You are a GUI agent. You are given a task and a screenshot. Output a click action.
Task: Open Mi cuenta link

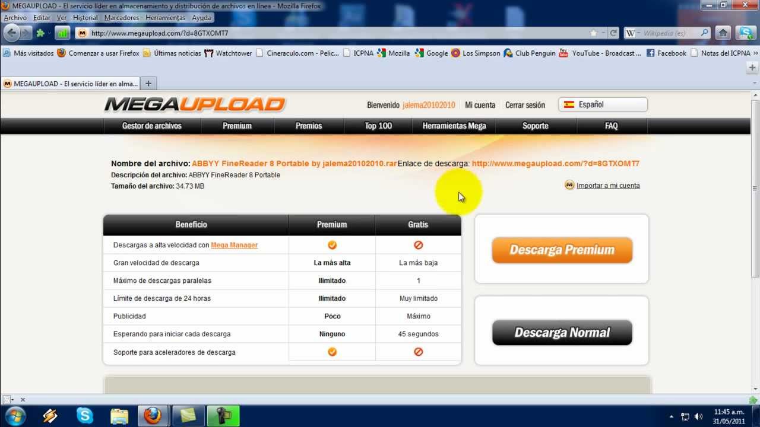480,105
